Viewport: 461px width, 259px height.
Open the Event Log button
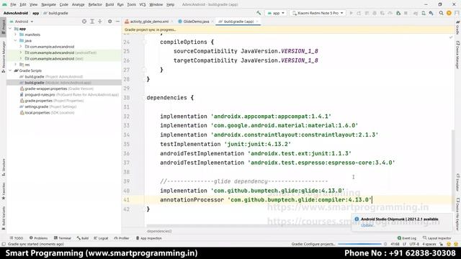click(x=407, y=238)
